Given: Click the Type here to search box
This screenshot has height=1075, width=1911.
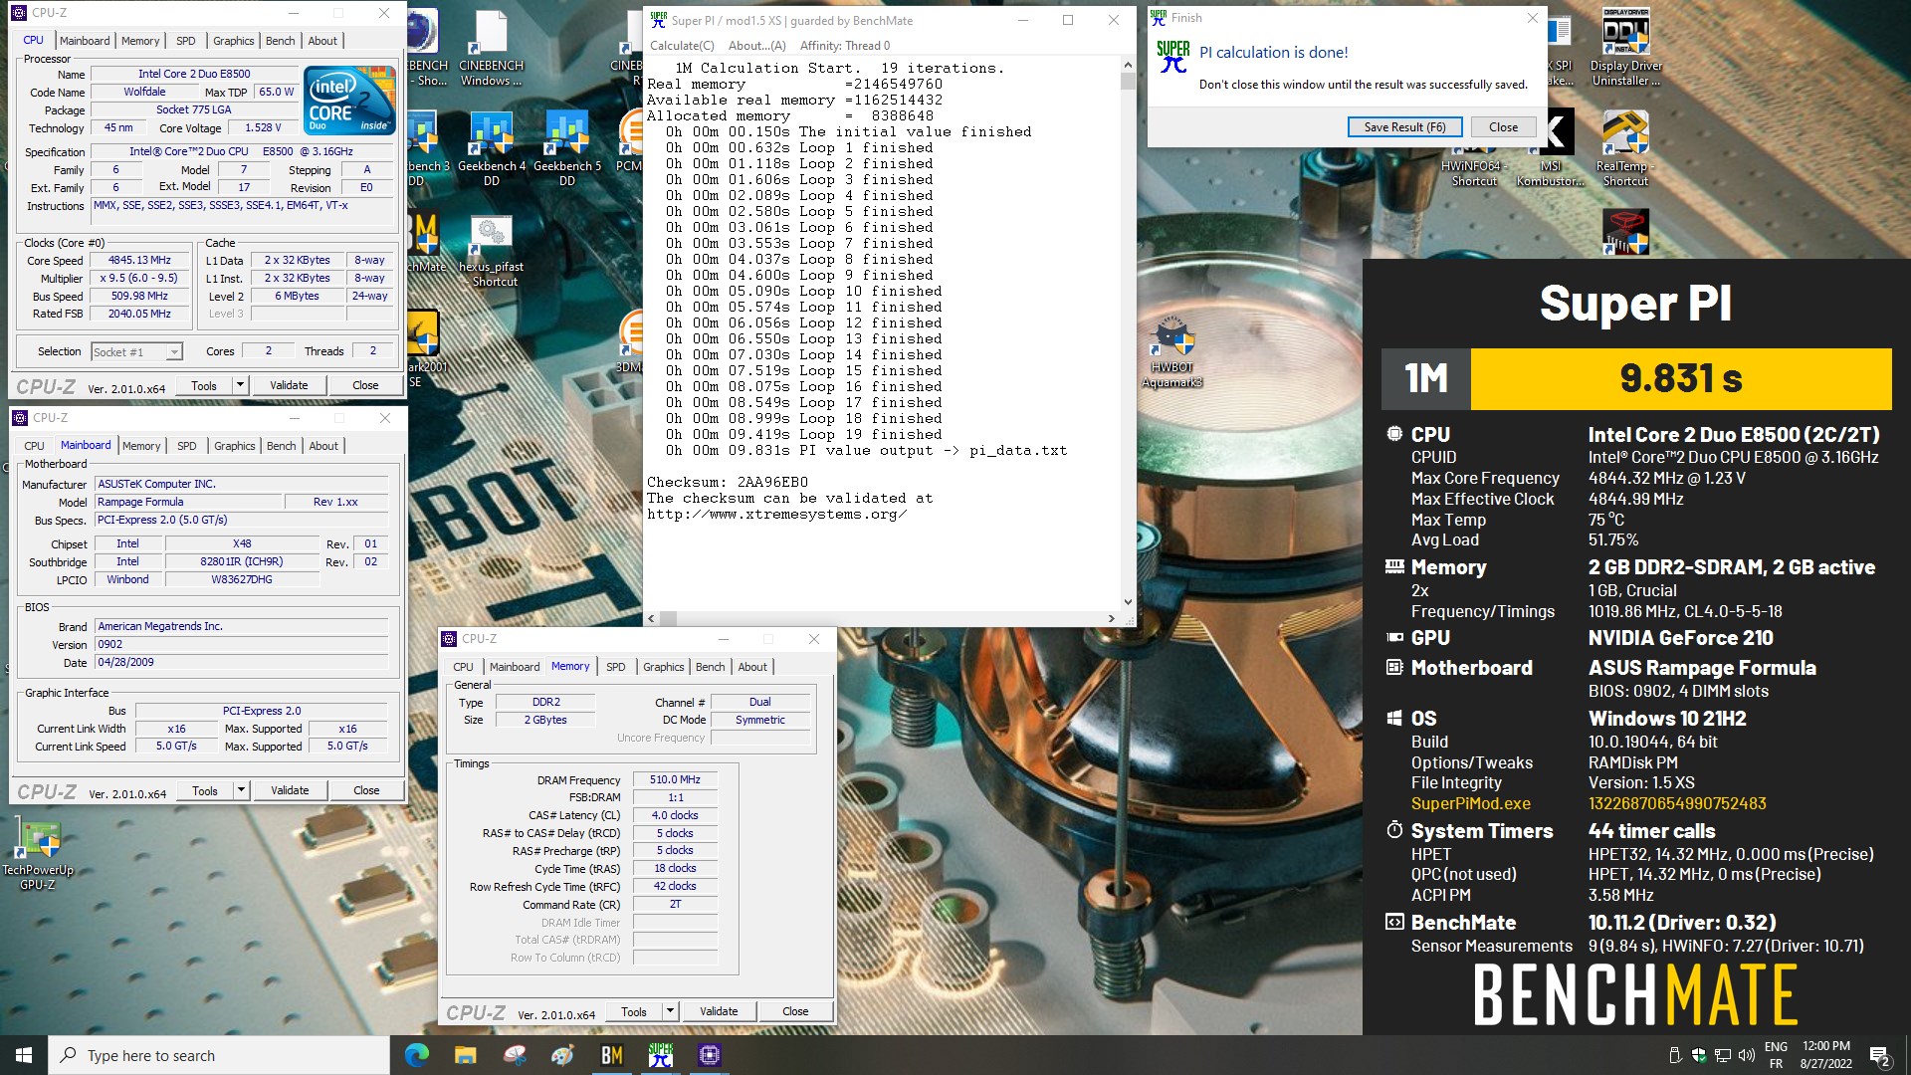Looking at the screenshot, I should [x=219, y=1055].
